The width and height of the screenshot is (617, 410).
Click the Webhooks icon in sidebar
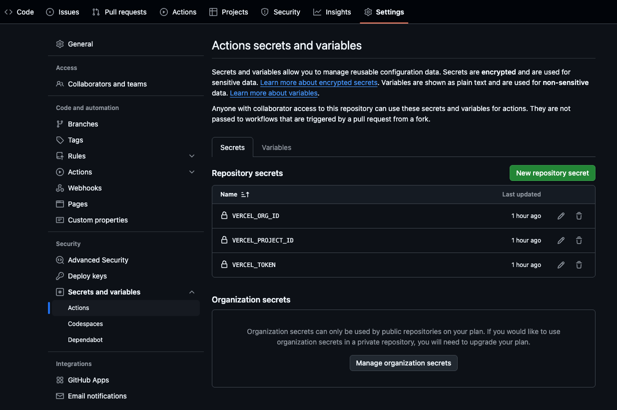(60, 188)
